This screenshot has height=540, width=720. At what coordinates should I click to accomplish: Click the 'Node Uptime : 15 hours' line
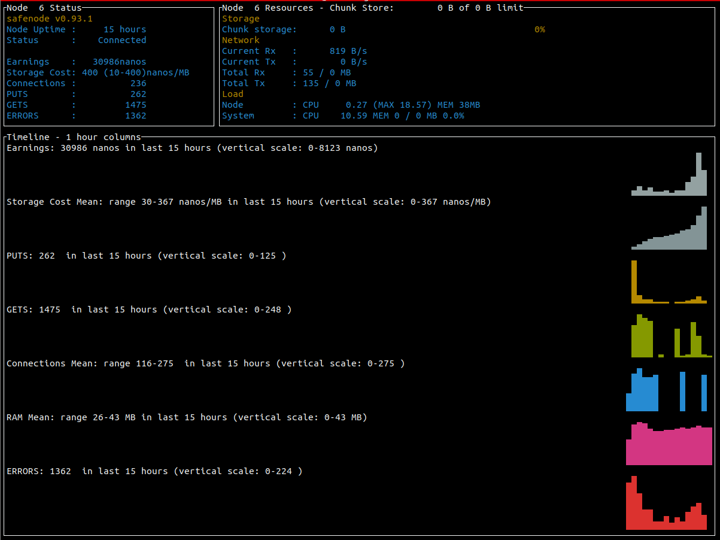(x=77, y=29)
